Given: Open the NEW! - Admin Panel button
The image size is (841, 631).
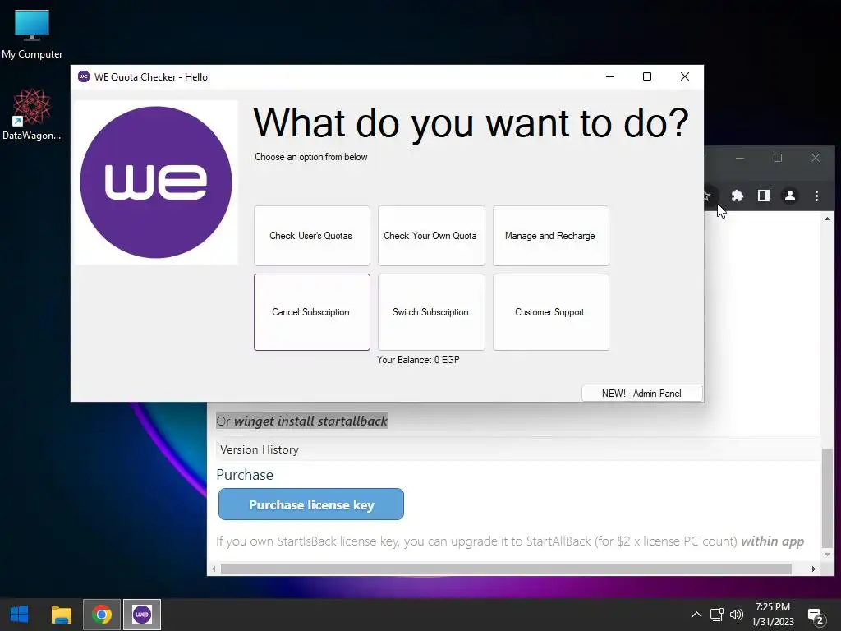Looking at the screenshot, I should [642, 394].
